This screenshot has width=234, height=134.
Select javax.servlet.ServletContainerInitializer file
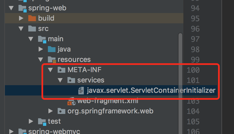(151, 90)
